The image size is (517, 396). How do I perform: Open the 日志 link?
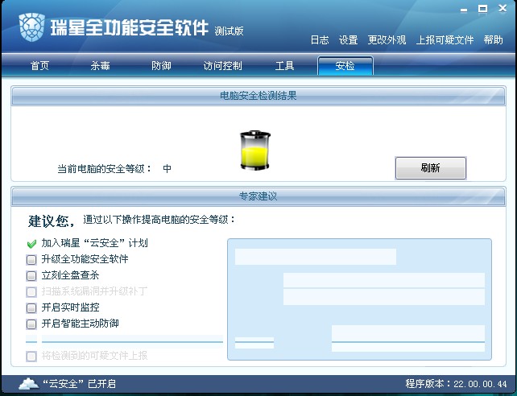tap(320, 40)
